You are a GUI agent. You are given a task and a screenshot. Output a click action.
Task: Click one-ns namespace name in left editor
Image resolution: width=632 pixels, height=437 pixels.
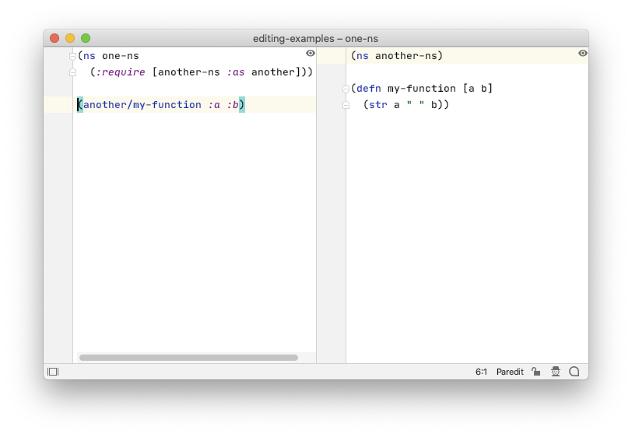tap(121, 56)
